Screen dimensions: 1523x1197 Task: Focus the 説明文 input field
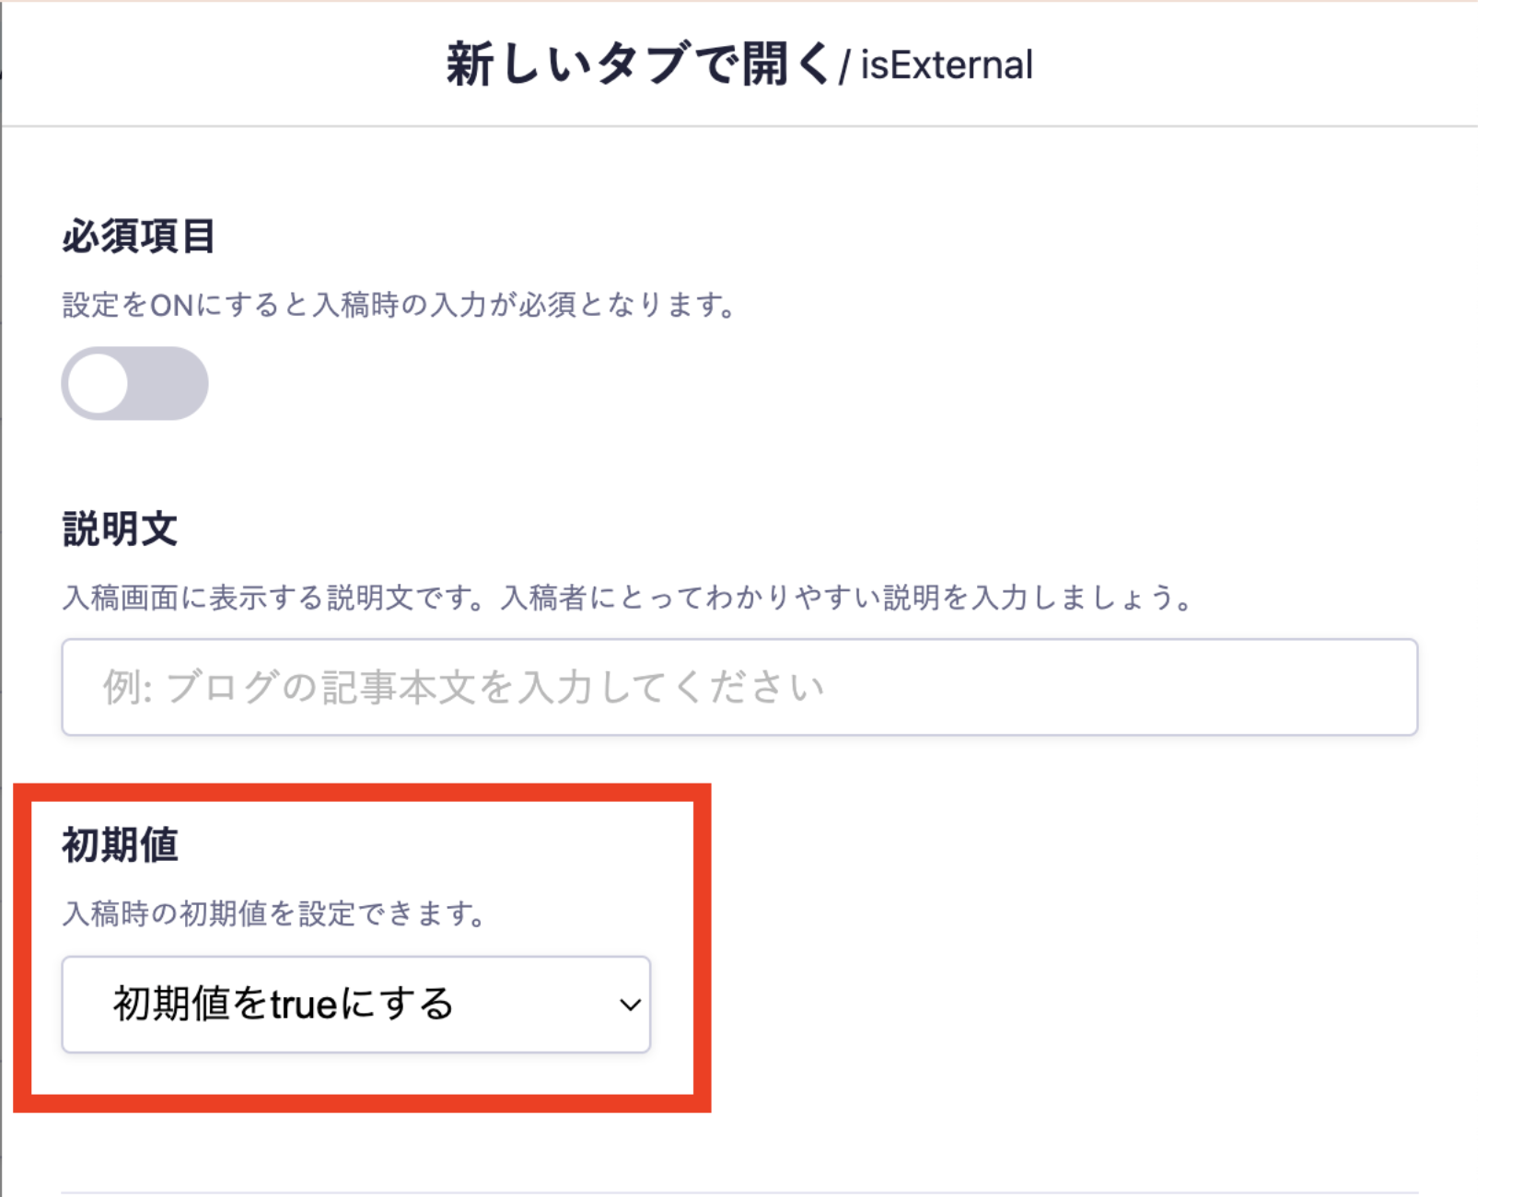click(x=738, y=687)
